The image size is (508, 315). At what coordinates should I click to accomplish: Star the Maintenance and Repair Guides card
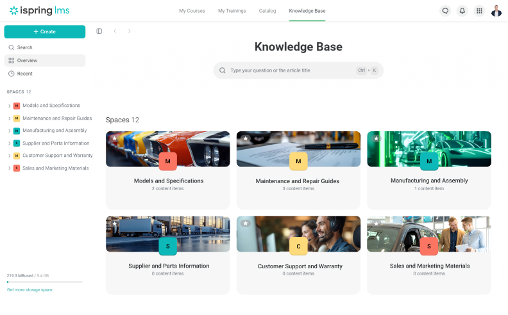coord(246,138)
